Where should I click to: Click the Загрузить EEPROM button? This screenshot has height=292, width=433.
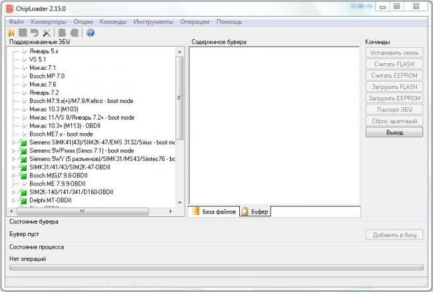click(x=394, y=98)
